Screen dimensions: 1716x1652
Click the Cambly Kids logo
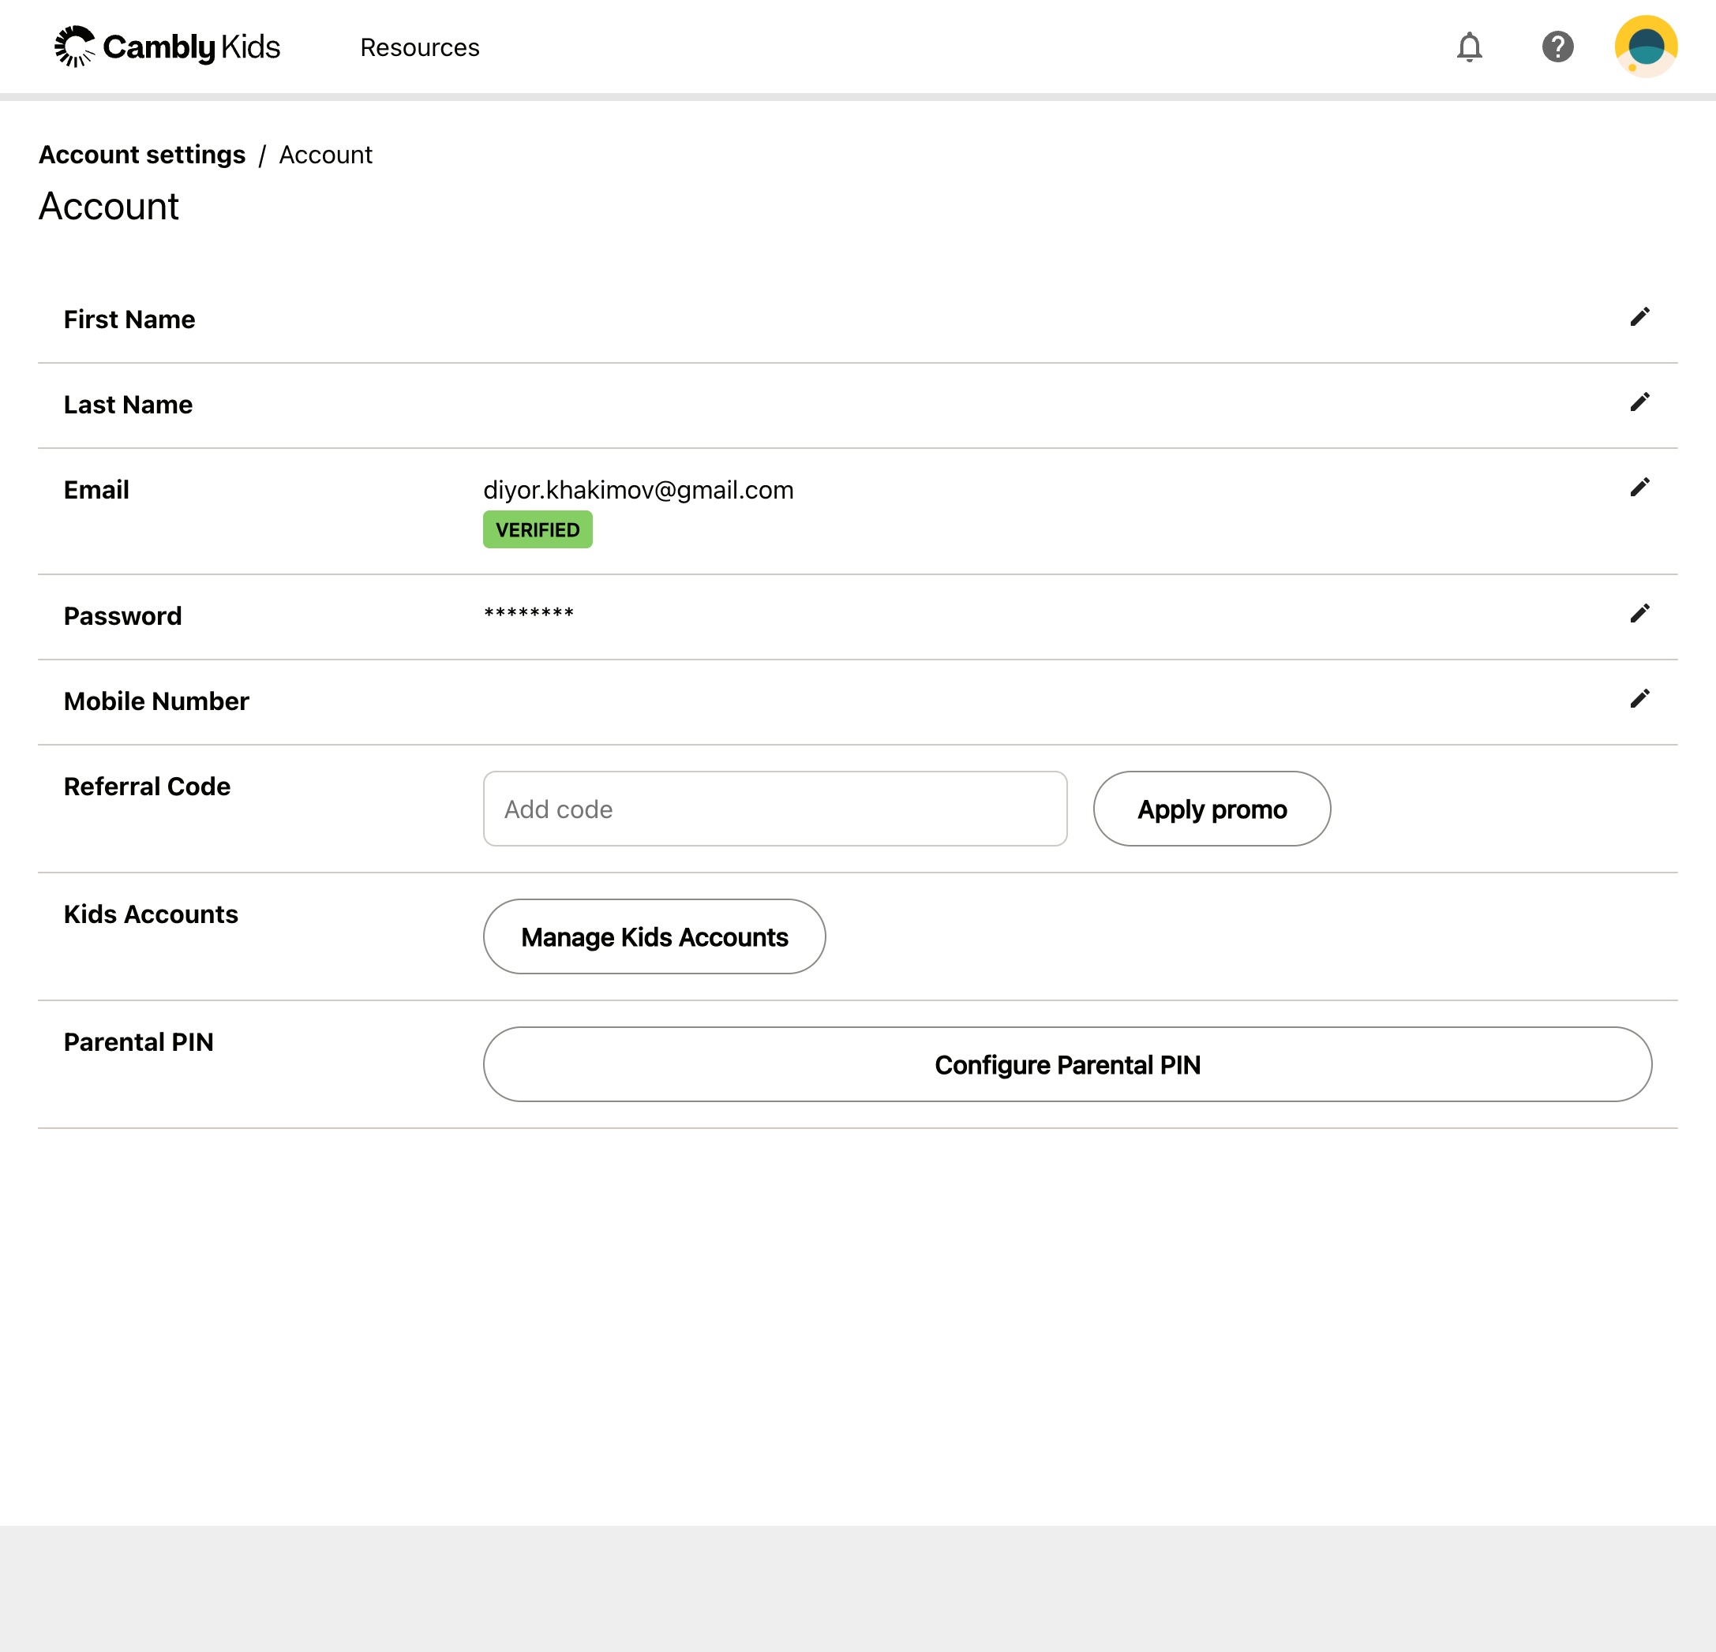[x=167, y=47]
